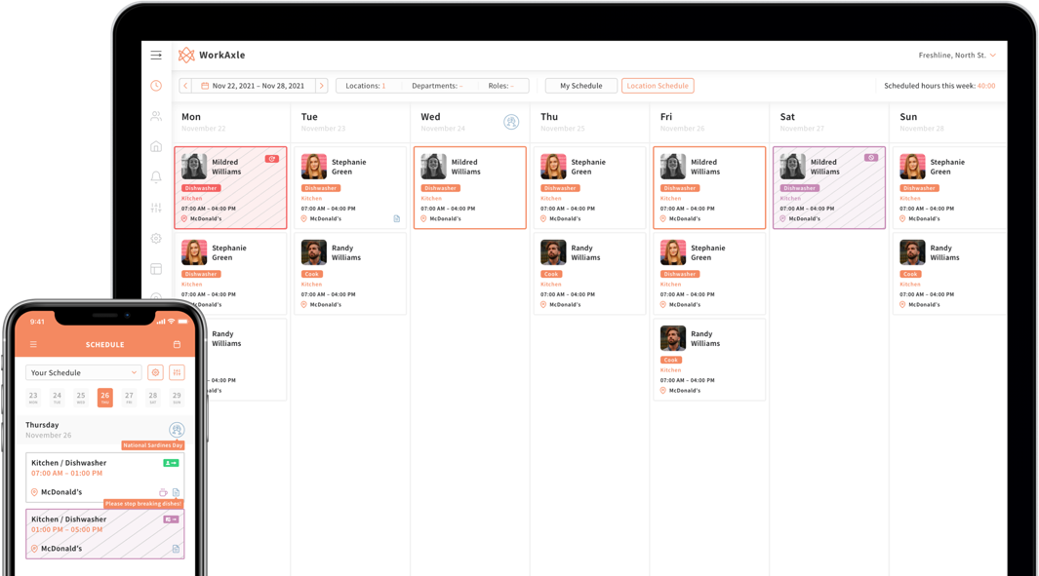
Task: Click the 40:00 scheduled hours value
Action: pyautogui.click(x=986, y=86)
